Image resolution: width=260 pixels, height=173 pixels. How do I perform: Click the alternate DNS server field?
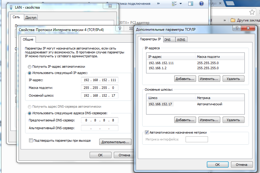tap(100, 128)
